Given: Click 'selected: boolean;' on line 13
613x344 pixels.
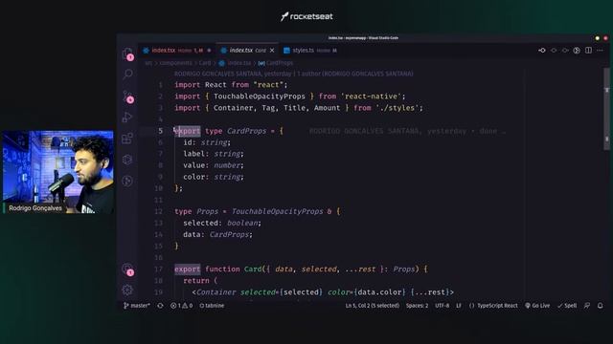Looking at the screenshot, I should coord(222,223).
